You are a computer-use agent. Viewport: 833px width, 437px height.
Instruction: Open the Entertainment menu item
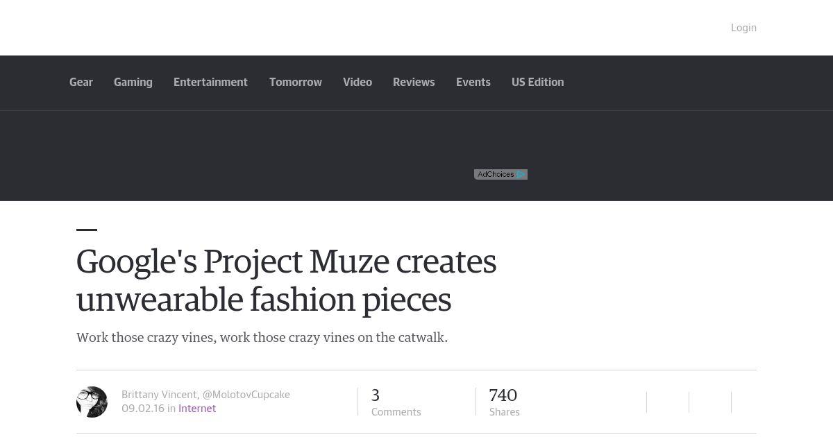(210, 82)
